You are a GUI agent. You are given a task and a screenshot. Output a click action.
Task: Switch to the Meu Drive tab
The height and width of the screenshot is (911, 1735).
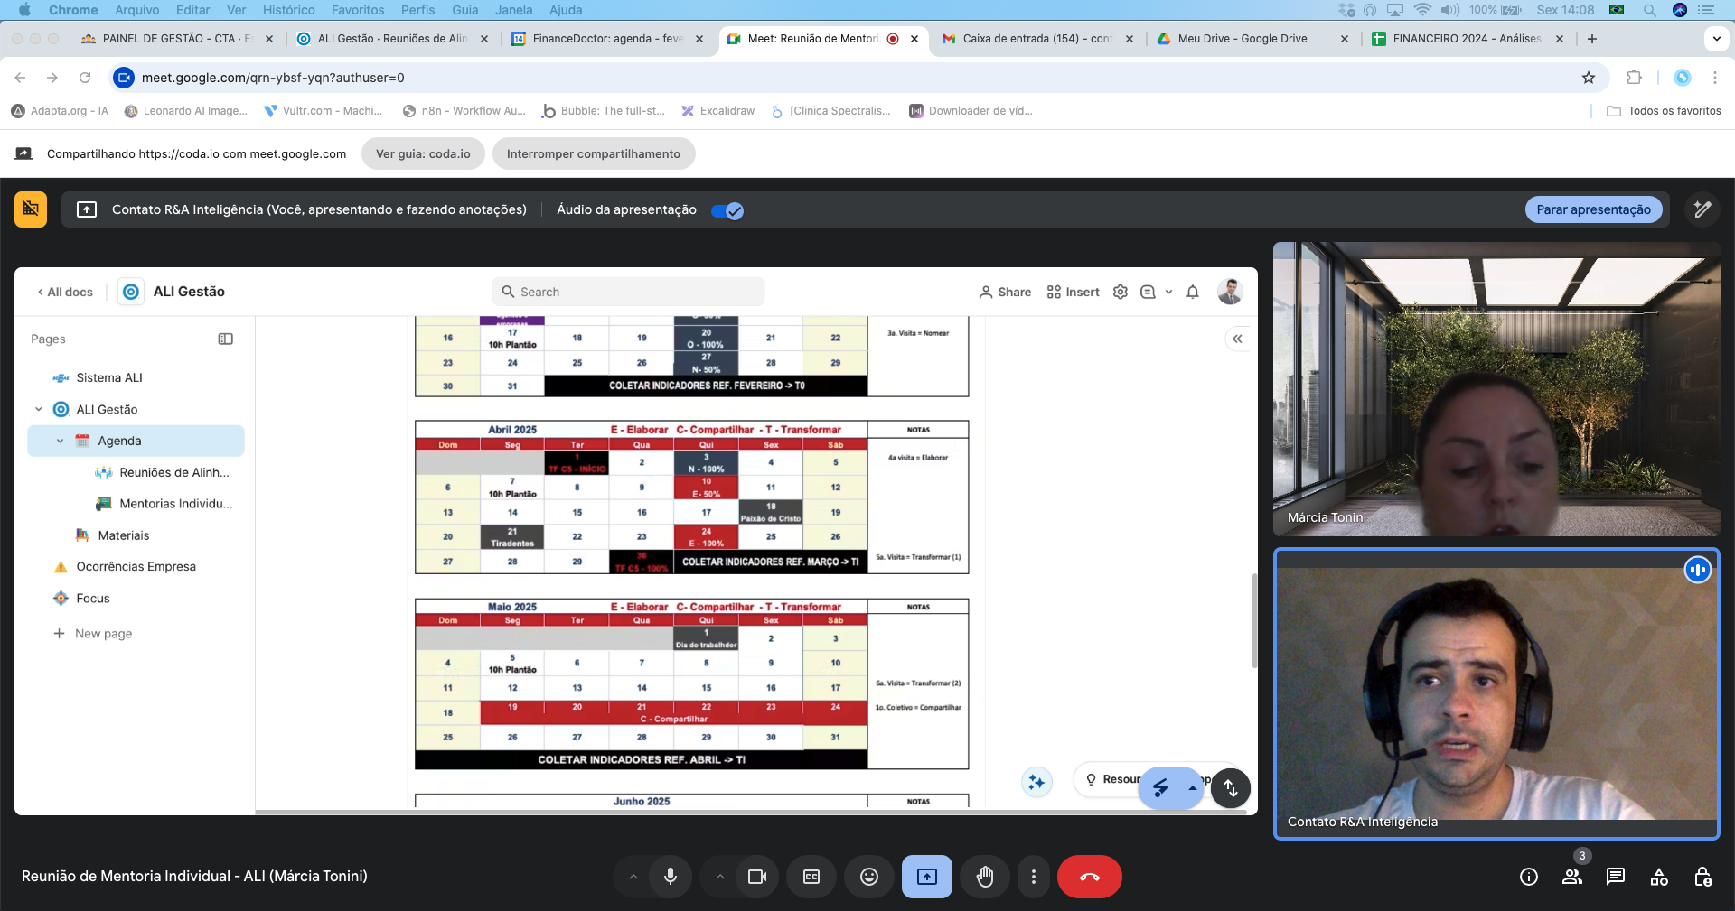point(1252,39)
